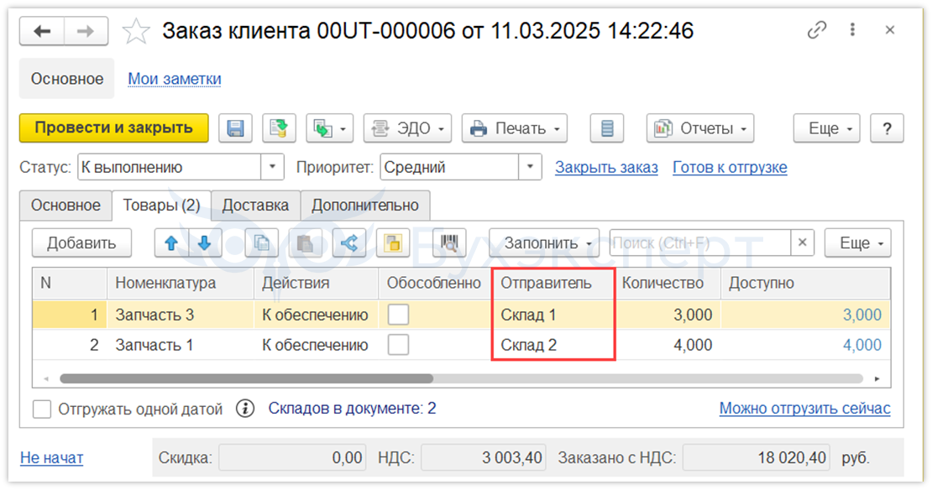
Task: Select the Запчасть 3 cell
Action: pyautogui.click(x=180, y=315)
